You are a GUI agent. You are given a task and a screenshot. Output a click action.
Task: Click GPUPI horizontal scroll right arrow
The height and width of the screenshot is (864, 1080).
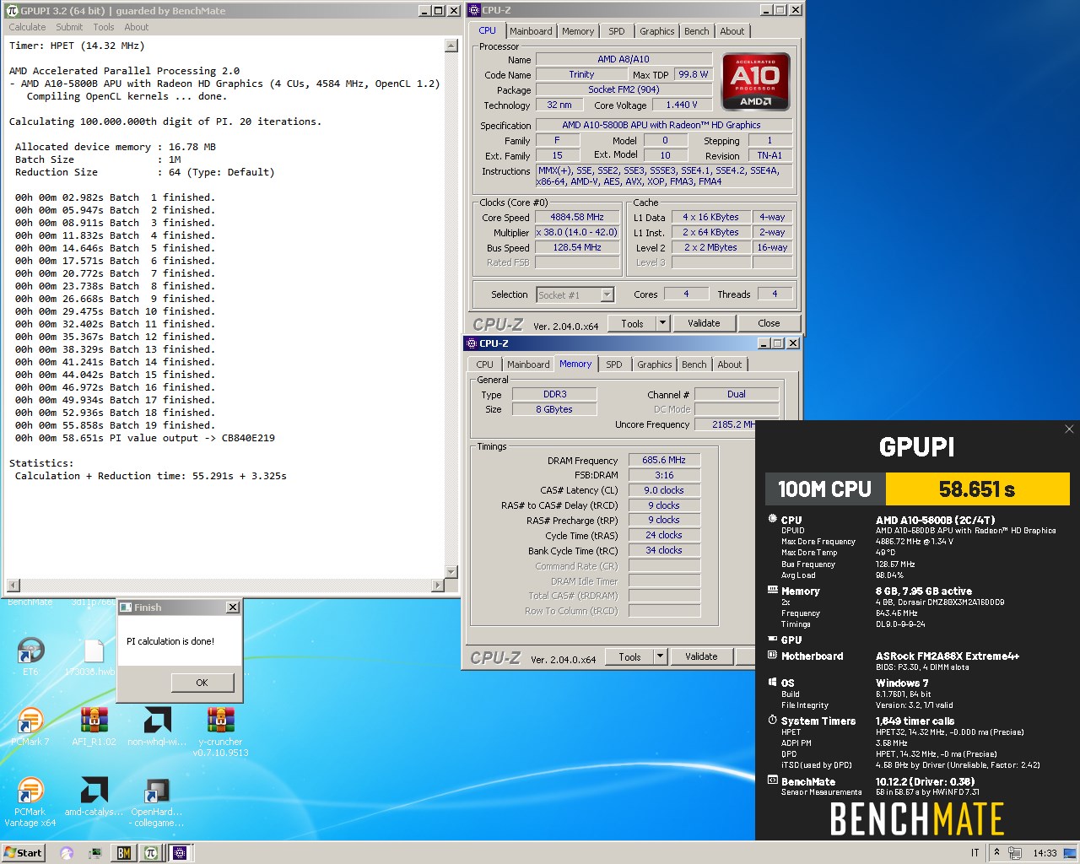437,586
